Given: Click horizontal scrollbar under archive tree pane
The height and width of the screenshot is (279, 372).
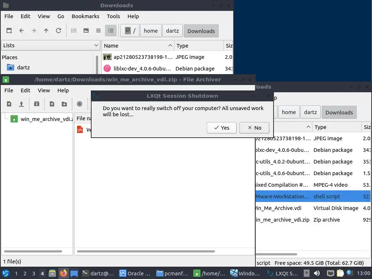Looking at the screenshot, I should point(33,251).
